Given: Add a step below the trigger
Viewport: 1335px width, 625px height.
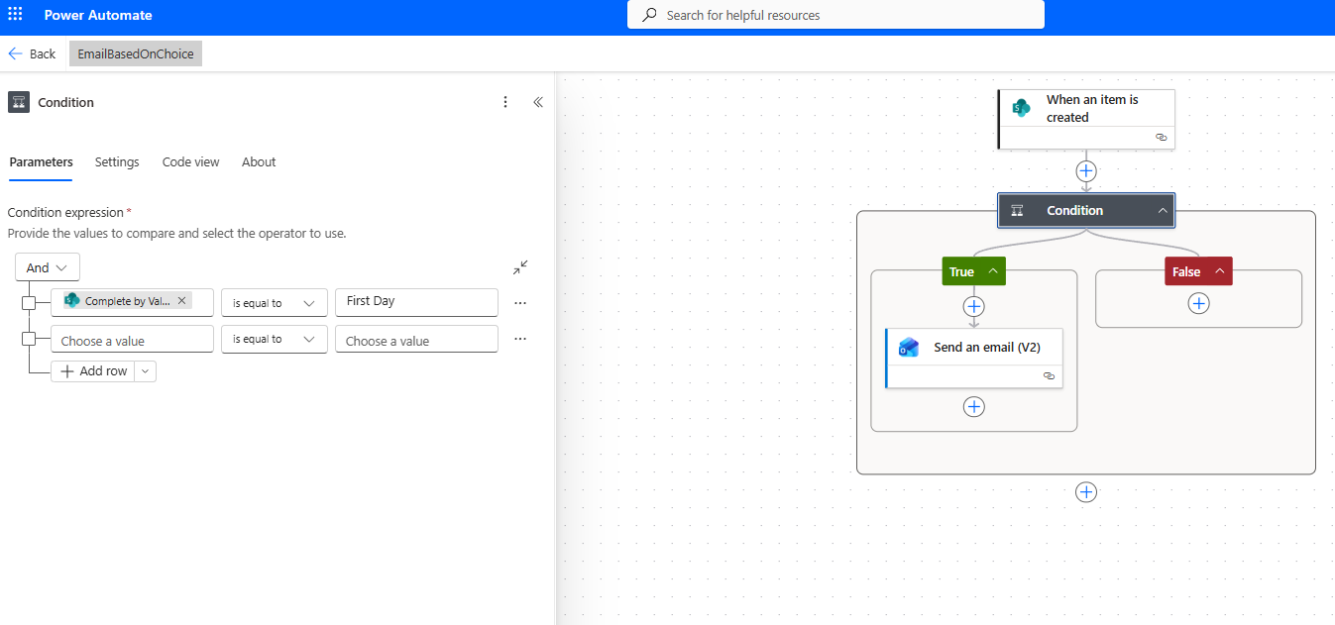Looking at the screenshot, I should tap(1086, 171).
